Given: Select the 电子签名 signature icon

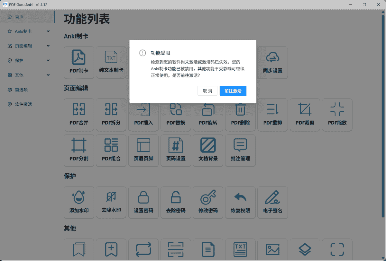Looking at the screenshot, I should coord(272,198).
